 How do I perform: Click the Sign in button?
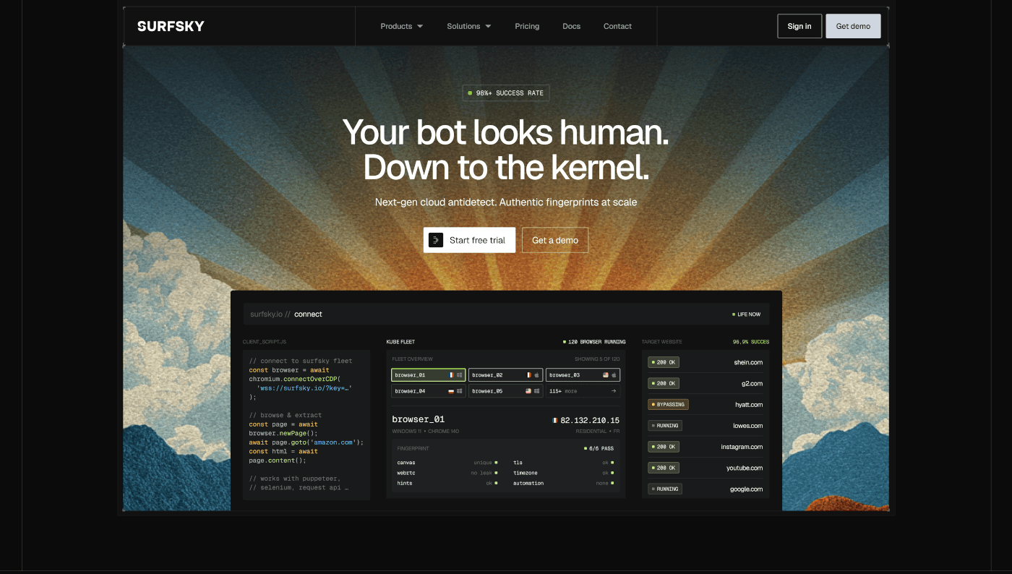click(x=799, y=26)
